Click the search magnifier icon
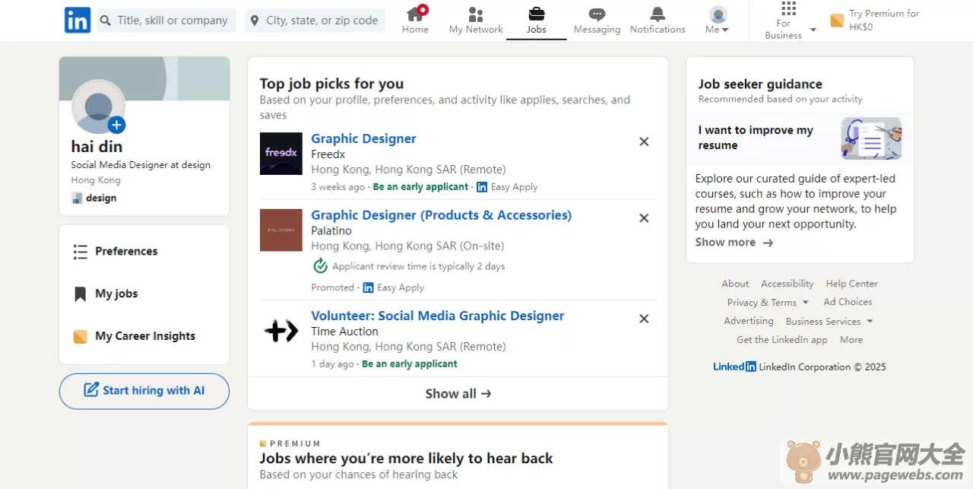 pyautogui.click(x=105, y=21)
